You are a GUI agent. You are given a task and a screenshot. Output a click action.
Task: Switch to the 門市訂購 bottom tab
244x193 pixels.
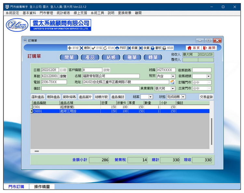pyautogui.click(x=16, y=186)
